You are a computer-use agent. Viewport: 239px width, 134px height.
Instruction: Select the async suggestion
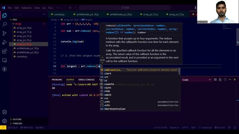click(139, 88)
